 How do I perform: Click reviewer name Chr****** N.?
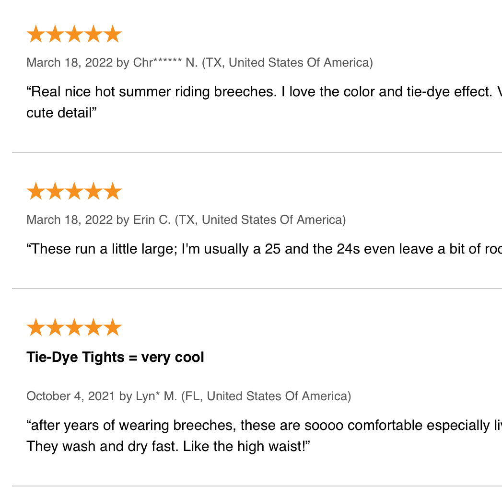coord(165,62)
